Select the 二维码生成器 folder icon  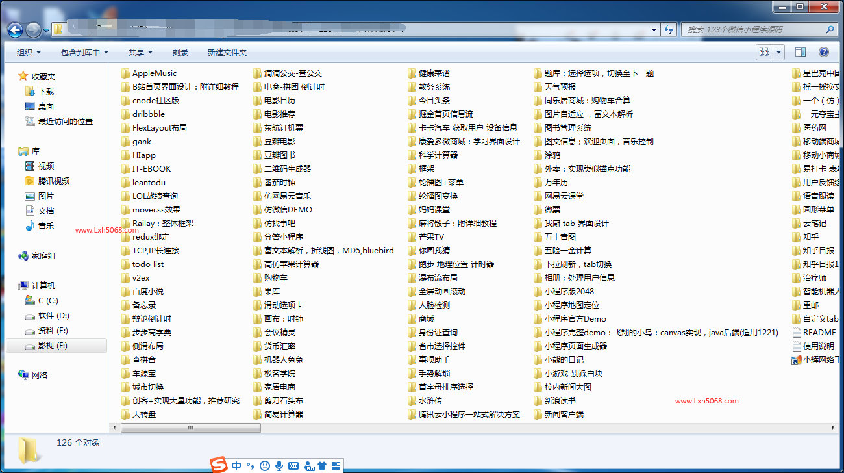pyautogui.click(x=258, y=168)
